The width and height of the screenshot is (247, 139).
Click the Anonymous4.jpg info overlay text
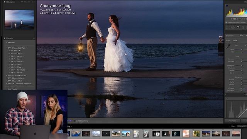tap(55, 6)
